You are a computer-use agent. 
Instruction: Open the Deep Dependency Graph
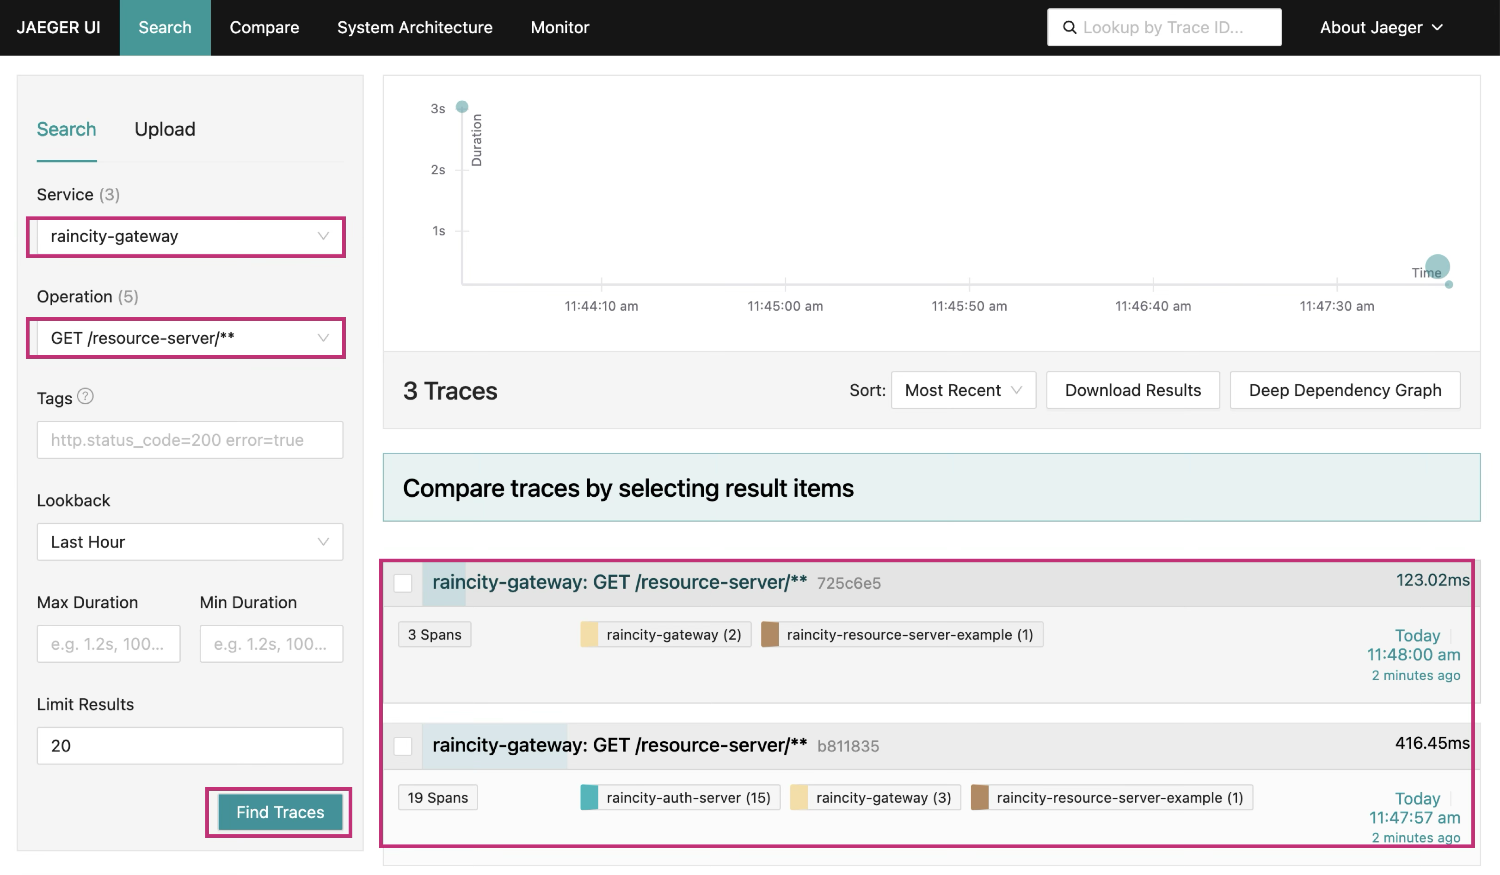pyautogui.click(x=1345, y=390)
